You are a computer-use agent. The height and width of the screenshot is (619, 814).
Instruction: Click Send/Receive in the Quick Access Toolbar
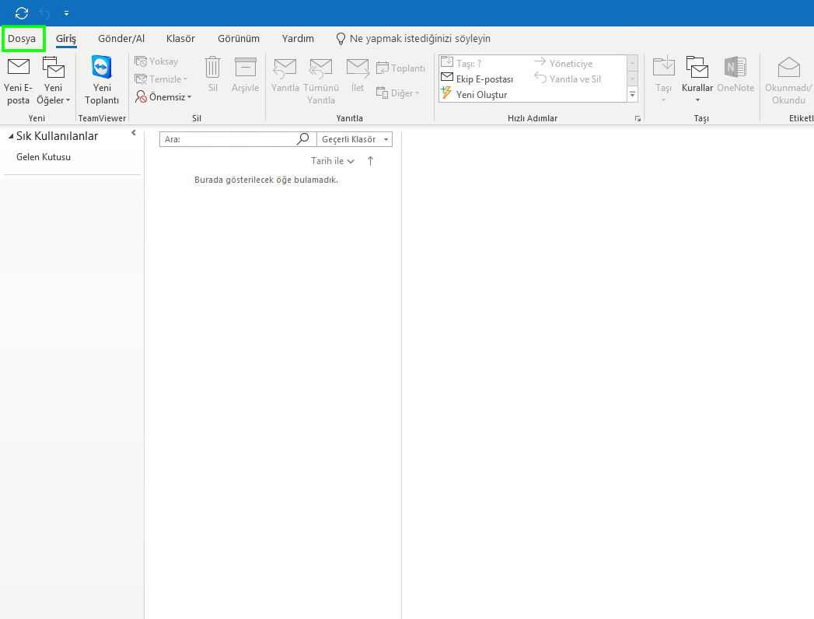pyautogui.click(x=21, y=12)
